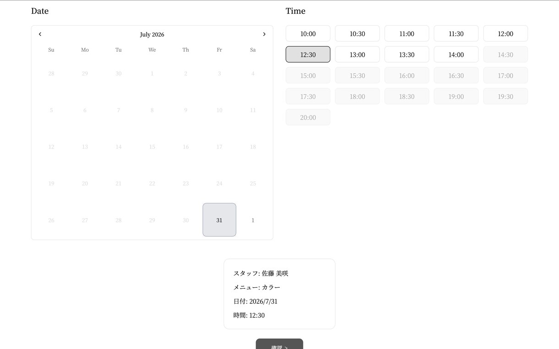
Task: Click the 時間: 12:30 summary line
Action: pos(249,315)
